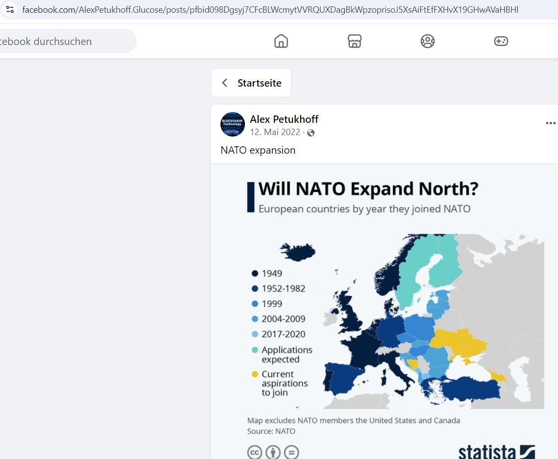Click the browser URL address bar
Screen dimensions: 558x459
pyautogui.click(x=270, y=10)
